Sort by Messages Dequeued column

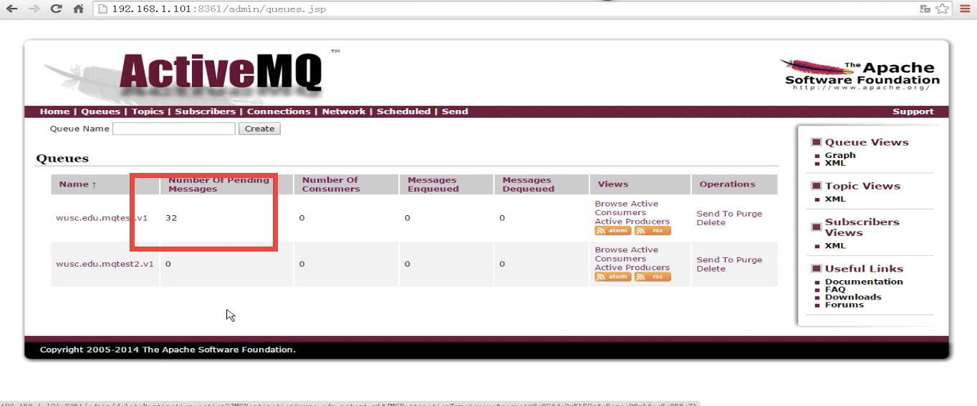[x=529, y=184]
